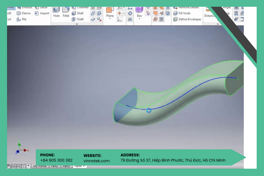The height and width of the screenshot is (176, 264).
Task: Click the Shell tool icon
Action: click(74, 13)
